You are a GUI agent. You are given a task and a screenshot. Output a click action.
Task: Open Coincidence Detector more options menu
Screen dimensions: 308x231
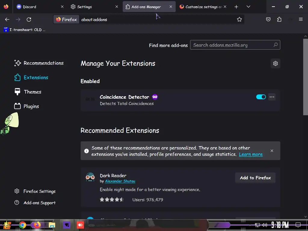point(272,97)
